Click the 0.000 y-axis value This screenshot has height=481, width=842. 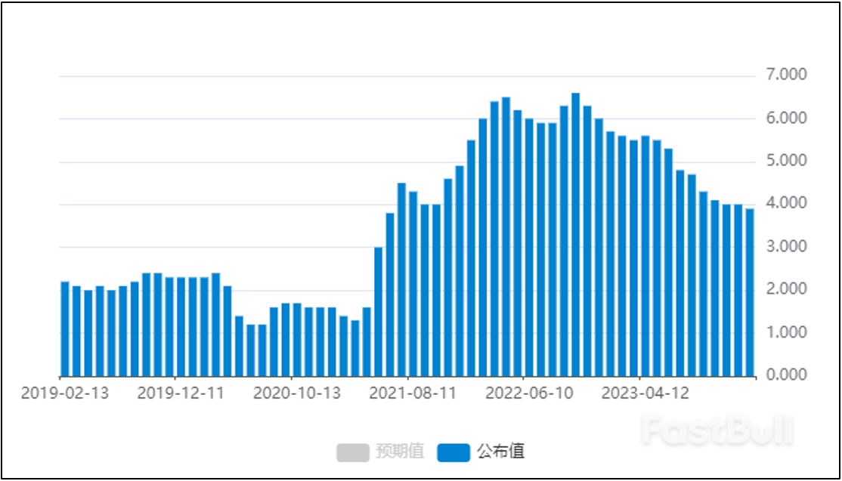click(786, 375)
